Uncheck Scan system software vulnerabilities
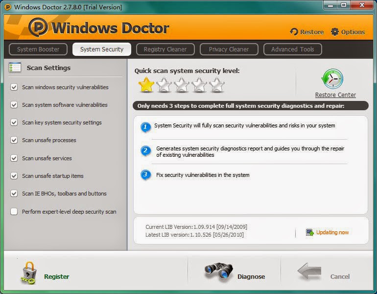Viewport: 377px width, 294px height. [14, 105]
